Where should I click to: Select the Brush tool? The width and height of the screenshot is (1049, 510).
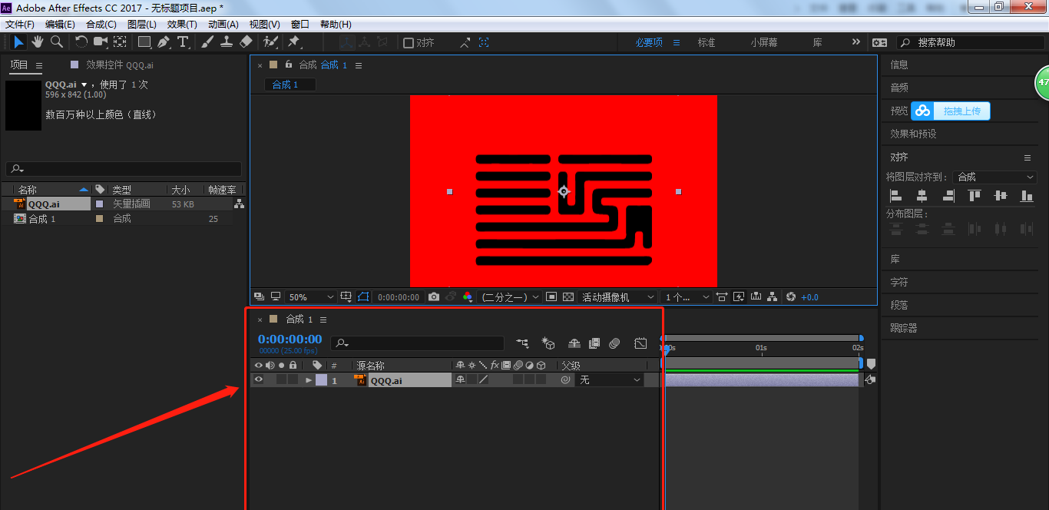pos(207,42)
